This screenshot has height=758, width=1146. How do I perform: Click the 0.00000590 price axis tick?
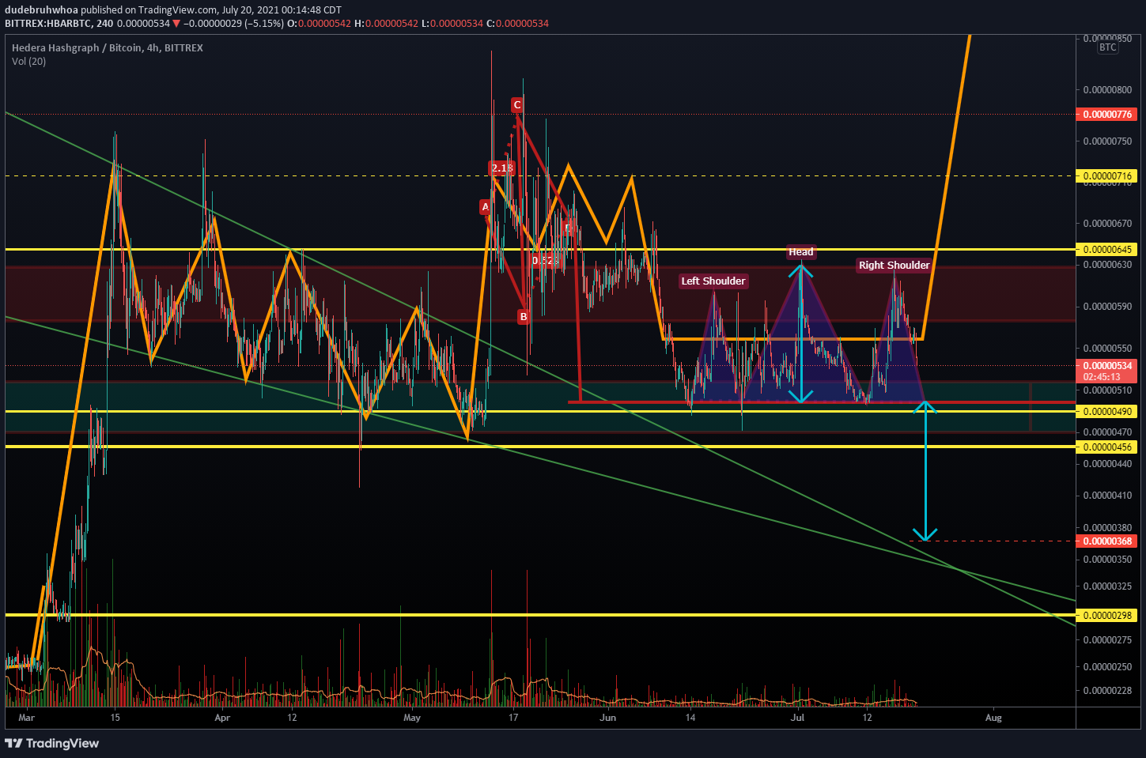[x=1107, y=307]
